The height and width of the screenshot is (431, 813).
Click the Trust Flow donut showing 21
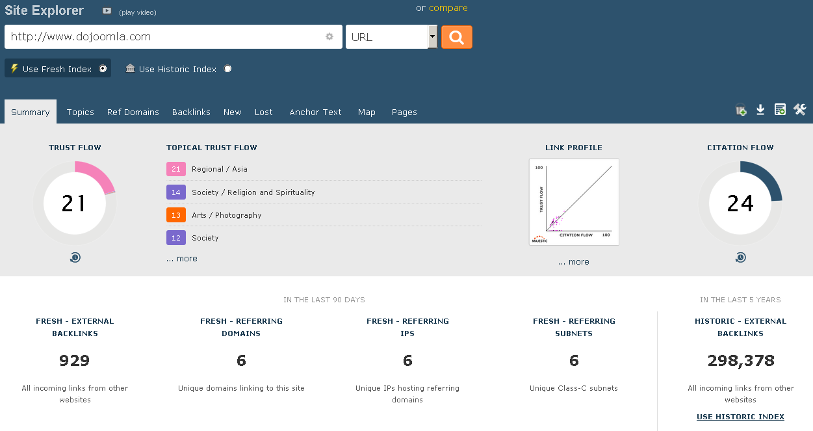(x=75, y=203)
